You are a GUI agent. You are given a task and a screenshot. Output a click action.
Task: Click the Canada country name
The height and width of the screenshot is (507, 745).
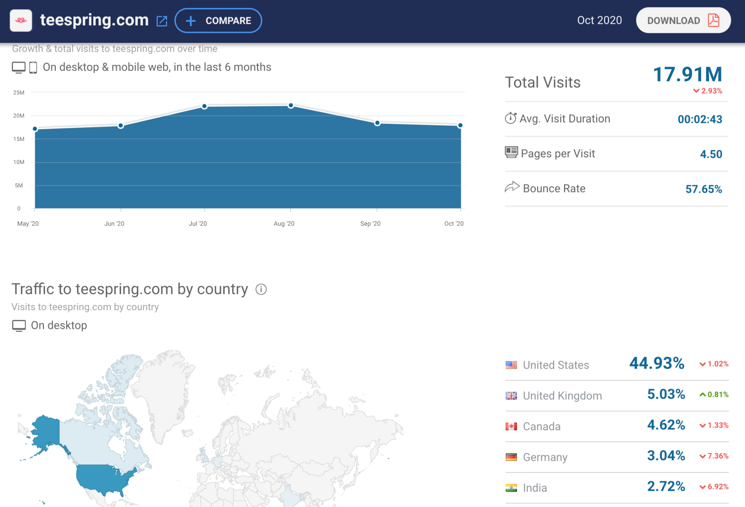tap(542, 426)
